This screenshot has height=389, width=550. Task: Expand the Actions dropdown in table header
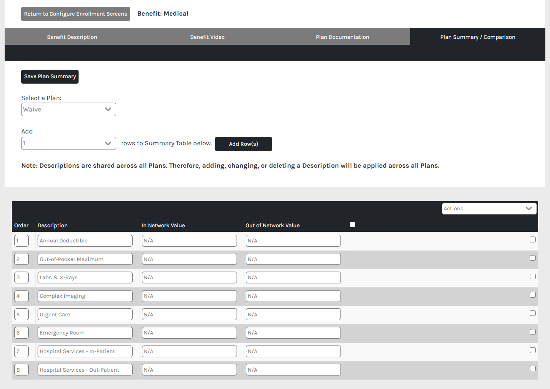tap(489, 209)
